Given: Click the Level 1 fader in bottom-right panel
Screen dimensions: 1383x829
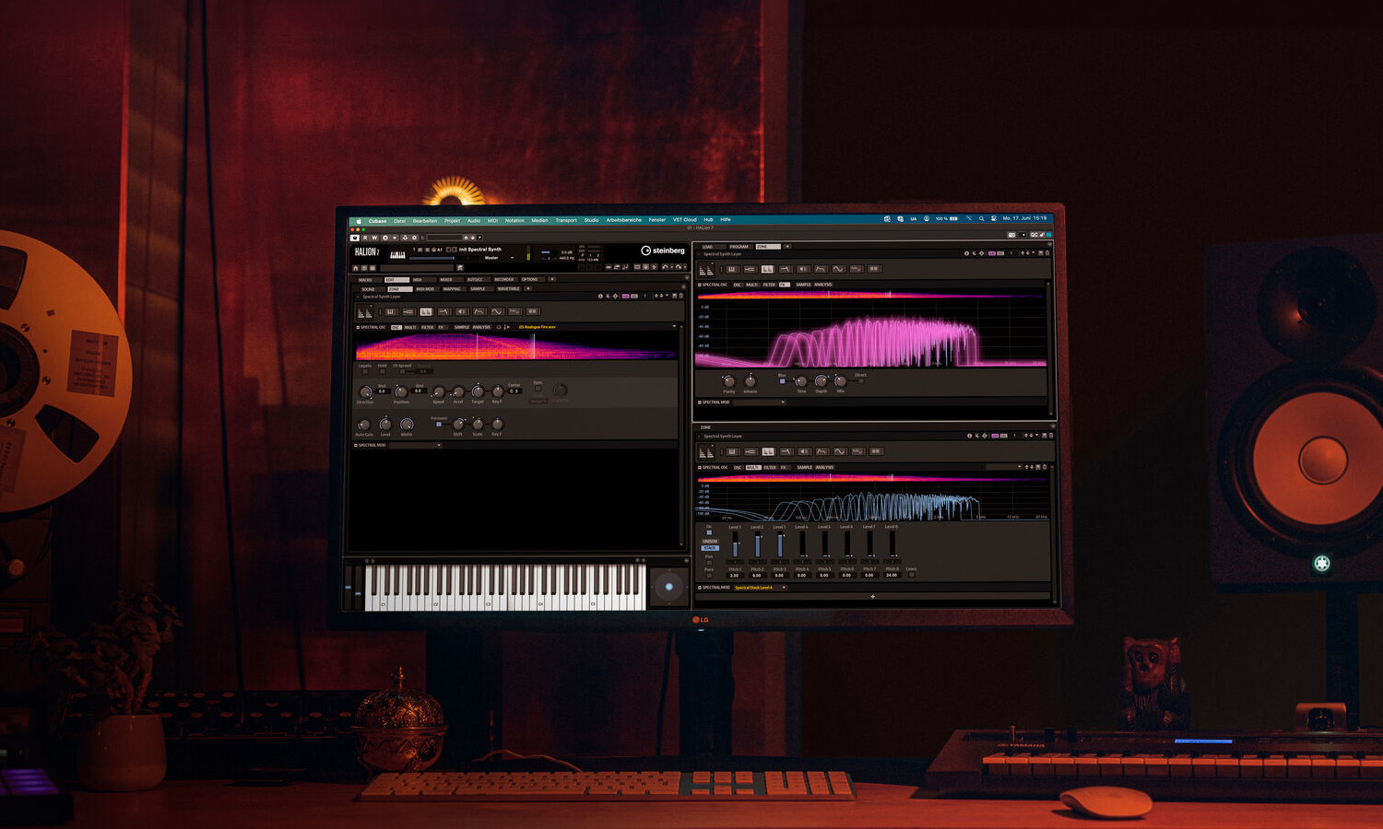Looking at the screenshot, I should 735,545.
